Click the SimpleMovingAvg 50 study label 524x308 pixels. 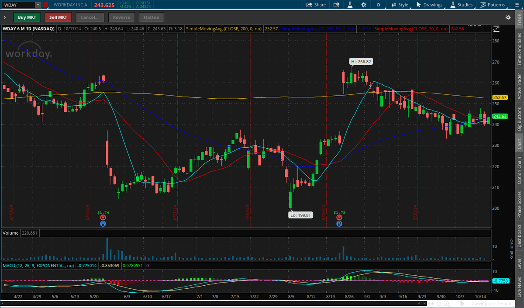click(x=319, y=29)
